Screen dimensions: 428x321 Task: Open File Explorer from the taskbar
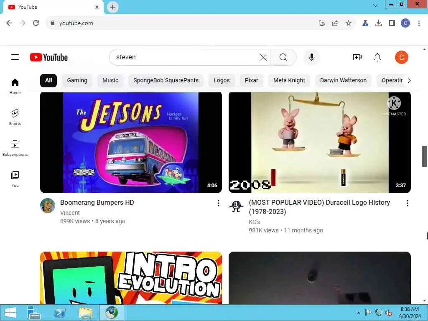[85, 313]
